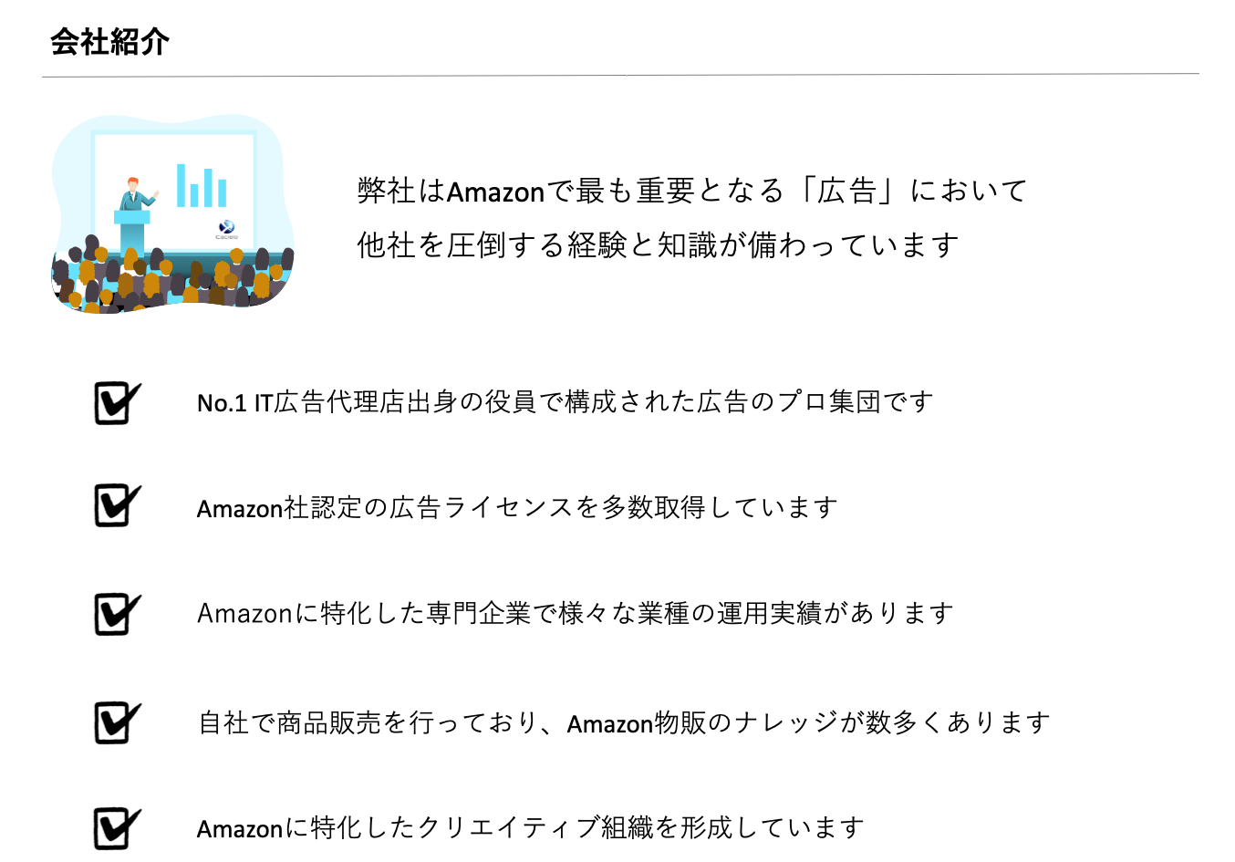Toggle the checkbox next to Amazon社認定の広告ライセンス
This screenshot has width=1235, height=862.
(117, 504)
